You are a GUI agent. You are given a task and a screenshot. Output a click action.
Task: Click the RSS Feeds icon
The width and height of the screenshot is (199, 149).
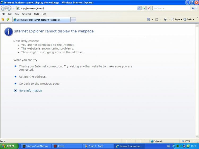pyautogui.click(x=157, y=20)
